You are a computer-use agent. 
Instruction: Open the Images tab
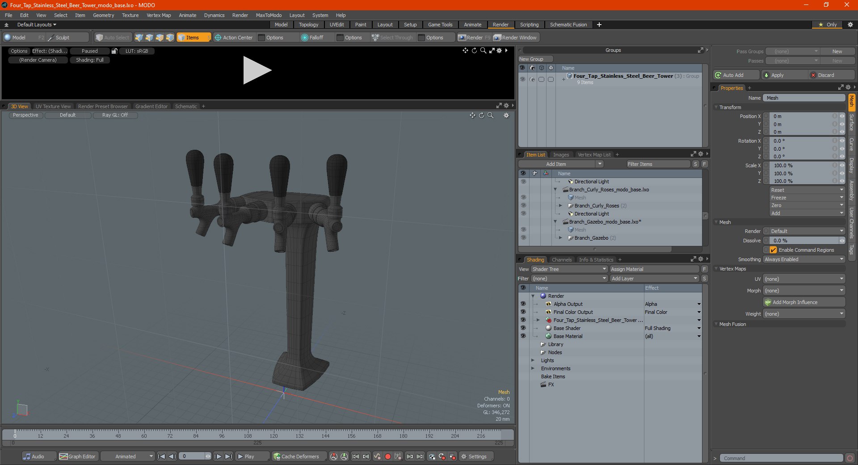pyautogui.click(x=561, y=155)
